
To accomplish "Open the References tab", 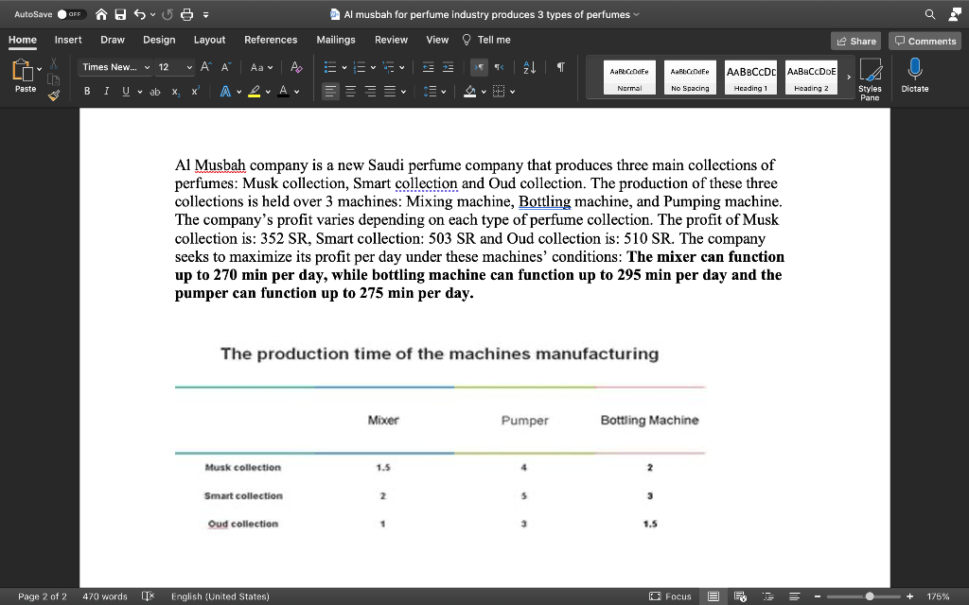I will pyautogui.click(x=271, y=40).
